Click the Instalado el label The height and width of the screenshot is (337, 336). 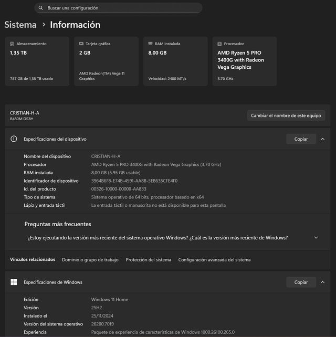click(35, 315)
